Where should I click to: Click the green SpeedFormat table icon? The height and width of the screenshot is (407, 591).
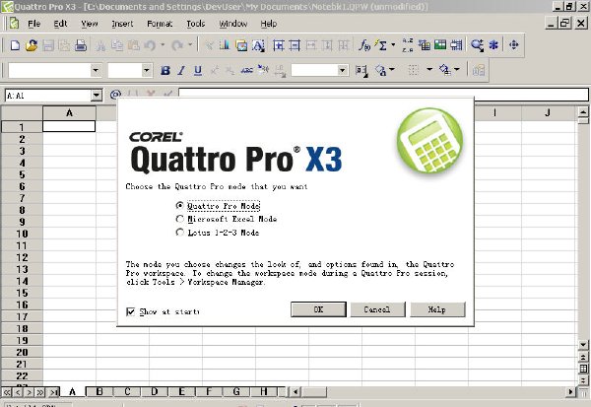(440, 45)
